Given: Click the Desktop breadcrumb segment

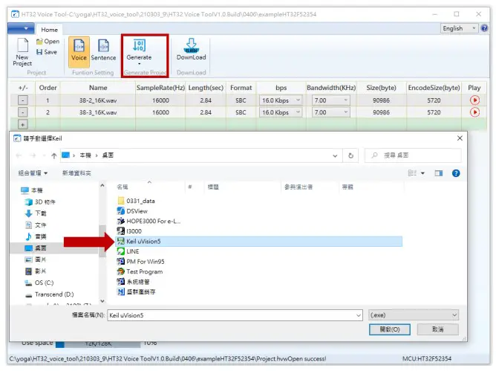Looking at the screenshot, I should 108,155.
